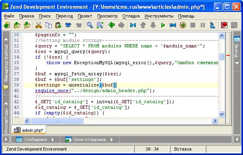
Task: Open the Файл menu
Action: click(9, 16)
